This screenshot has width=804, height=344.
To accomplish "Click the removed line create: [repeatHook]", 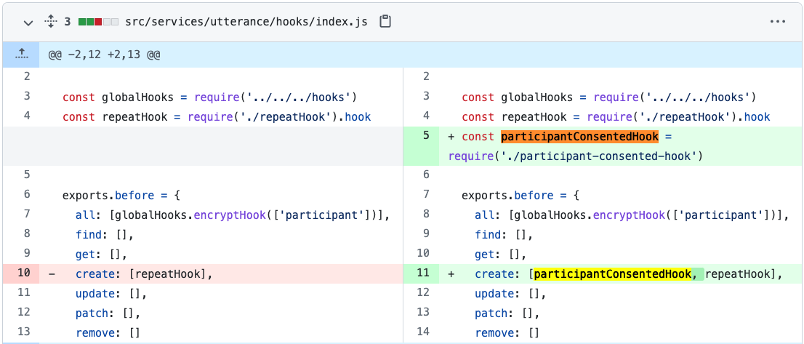I will tap(144, 274).
